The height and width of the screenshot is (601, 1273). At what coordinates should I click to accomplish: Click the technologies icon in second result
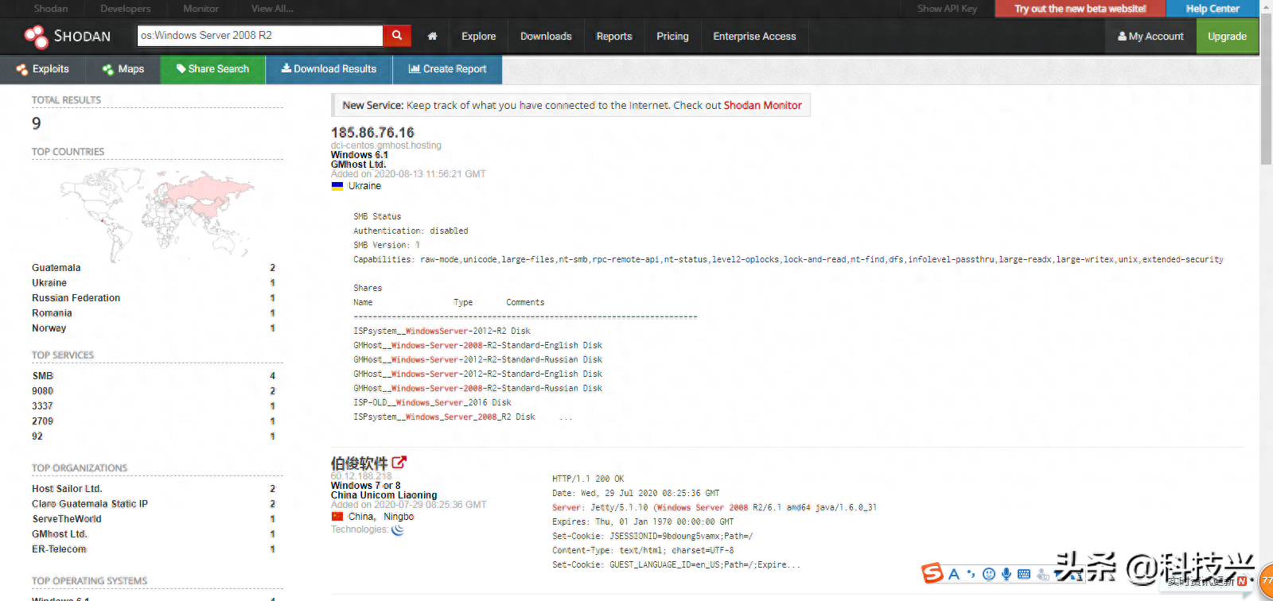point(398,529)
